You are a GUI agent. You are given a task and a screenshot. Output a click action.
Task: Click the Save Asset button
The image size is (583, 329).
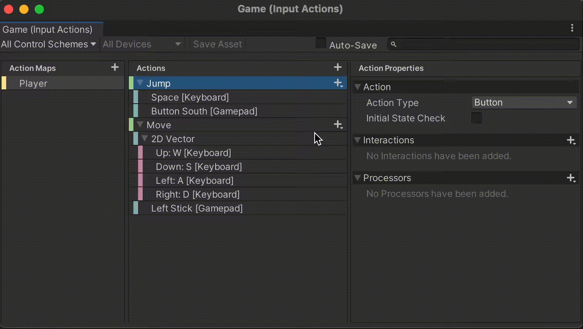click(217, 44)
